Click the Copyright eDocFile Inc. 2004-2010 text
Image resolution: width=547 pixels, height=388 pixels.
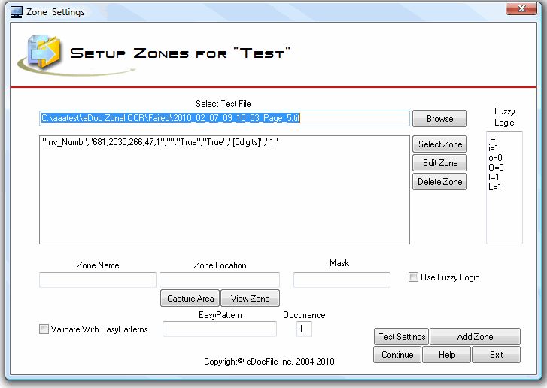269,362
